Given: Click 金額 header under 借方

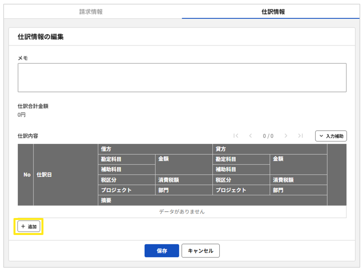Looking at the screenshot, I should click(184, 164).
